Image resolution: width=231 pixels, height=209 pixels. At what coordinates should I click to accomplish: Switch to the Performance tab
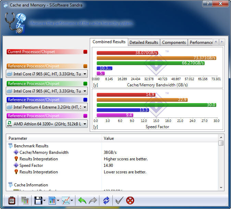[x=200, y=42]
